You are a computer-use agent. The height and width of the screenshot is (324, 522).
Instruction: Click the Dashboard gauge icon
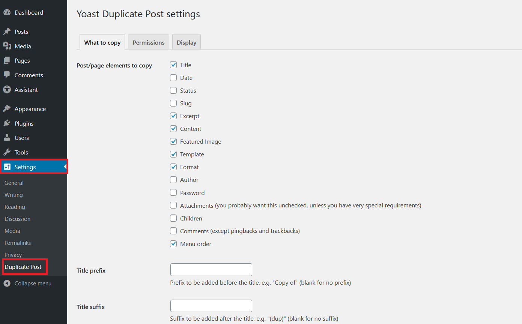pos(7,12)
